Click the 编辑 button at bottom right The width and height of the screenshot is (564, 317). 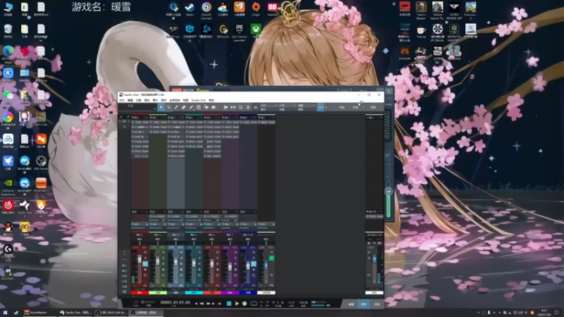tap(351, 304)
